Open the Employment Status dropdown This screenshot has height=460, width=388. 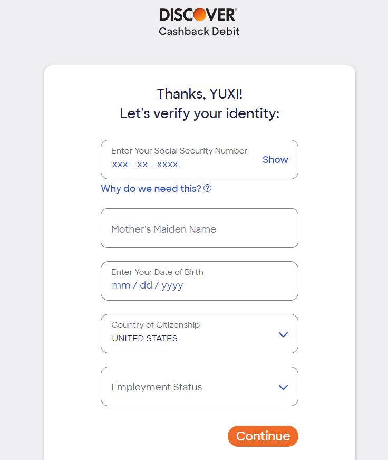pos(199,386)
